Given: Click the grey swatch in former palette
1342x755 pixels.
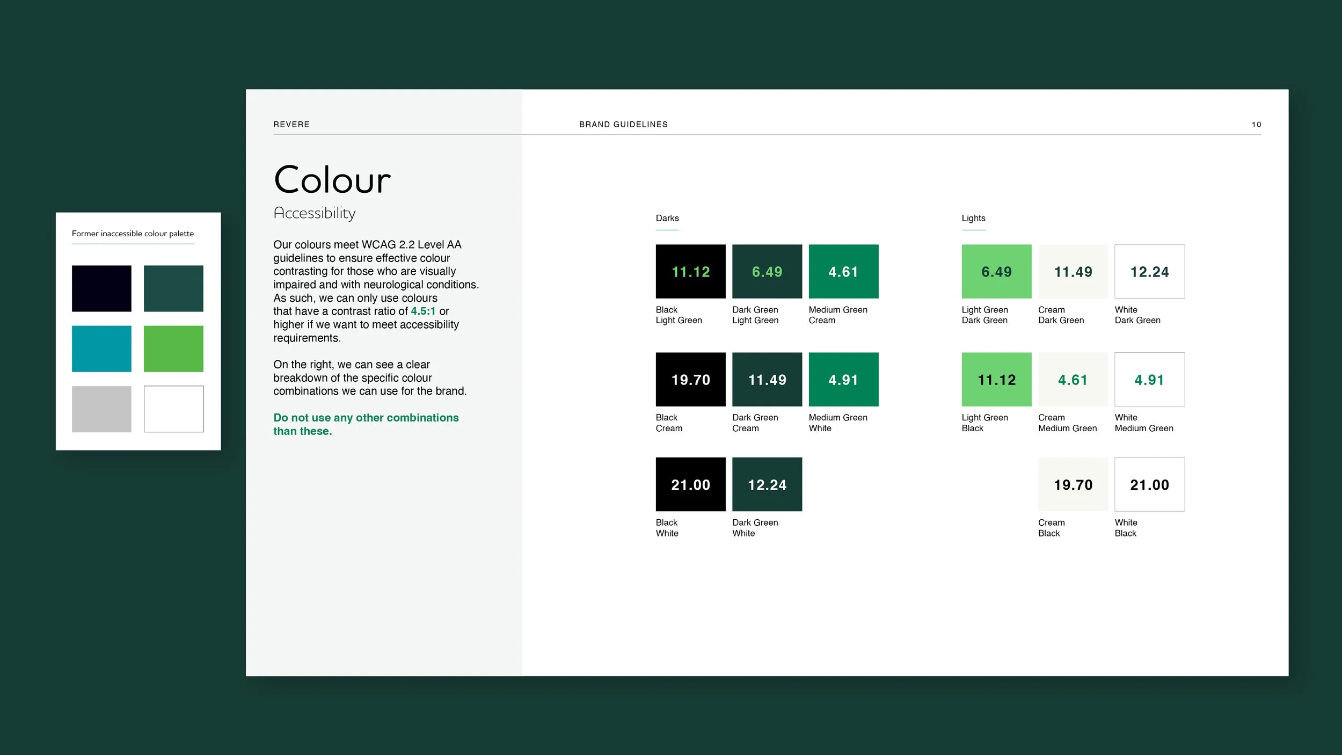Looking at the screenshot, I should (101, 409).
